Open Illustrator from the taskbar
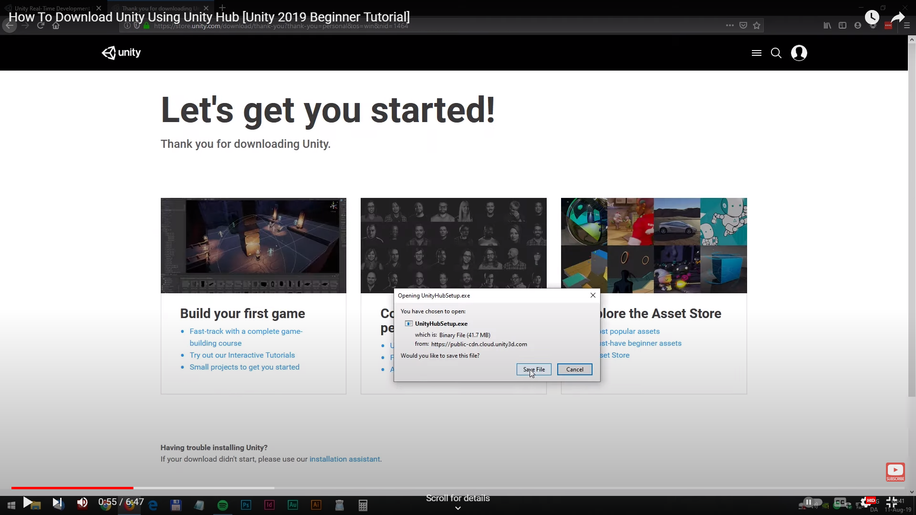 [316, 505]
